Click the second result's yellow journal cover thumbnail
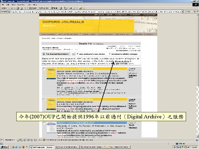Screen dimensions: 199x149 51,104
